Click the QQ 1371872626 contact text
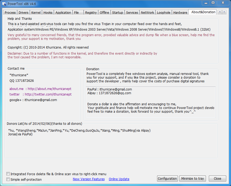Screen dimensions: 231x186 click(22, 81)
